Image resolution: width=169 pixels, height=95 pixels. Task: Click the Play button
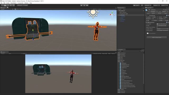tap(81, 5)
